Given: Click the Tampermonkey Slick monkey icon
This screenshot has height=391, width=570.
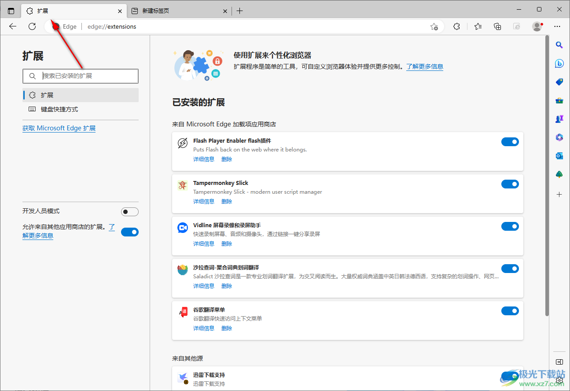Looking at the screenshot, I should [183, 185].
